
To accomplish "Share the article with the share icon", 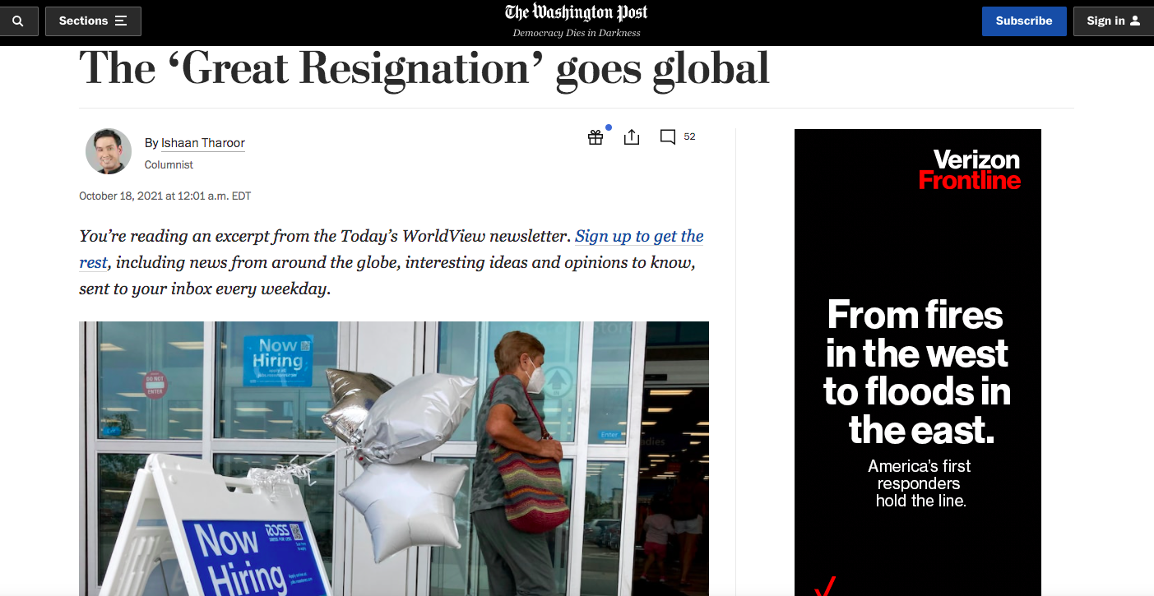I will (632, 137).
